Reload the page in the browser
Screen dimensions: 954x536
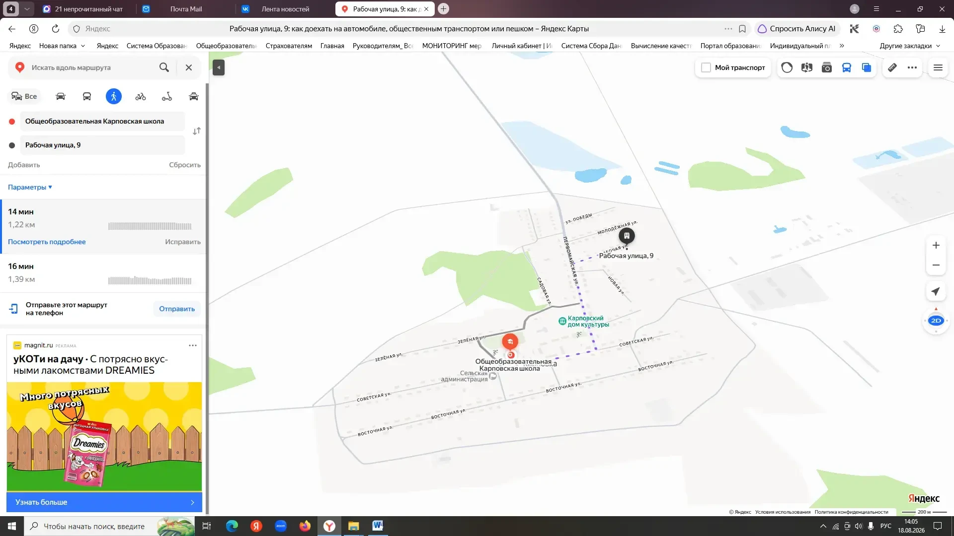coord(56,29)
